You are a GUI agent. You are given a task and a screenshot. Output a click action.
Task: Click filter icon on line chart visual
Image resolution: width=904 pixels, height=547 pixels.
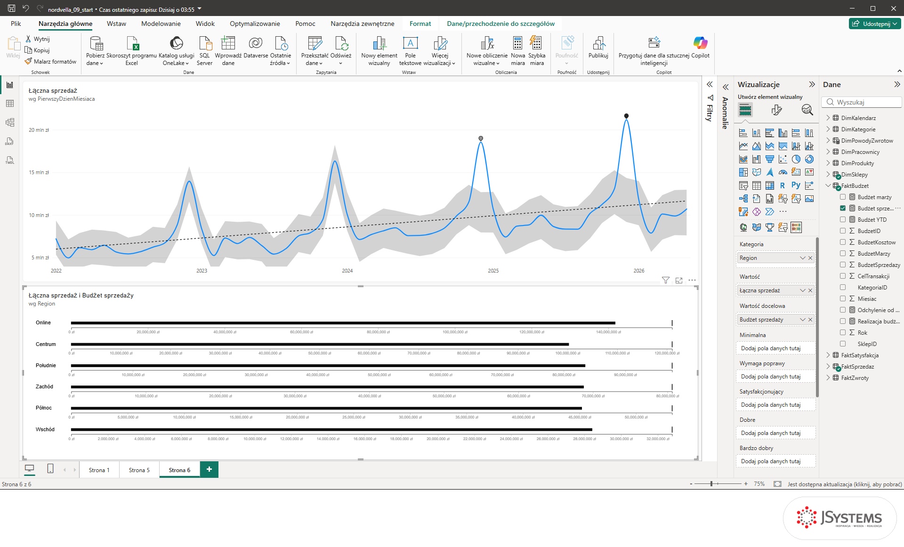point(665,280)
